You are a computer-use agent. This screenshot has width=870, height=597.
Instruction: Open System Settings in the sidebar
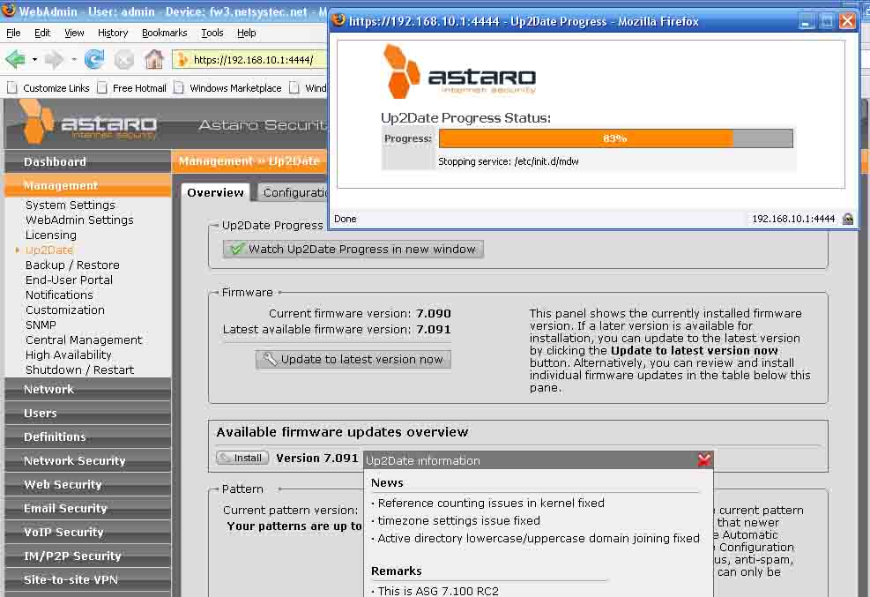(71, 205)
